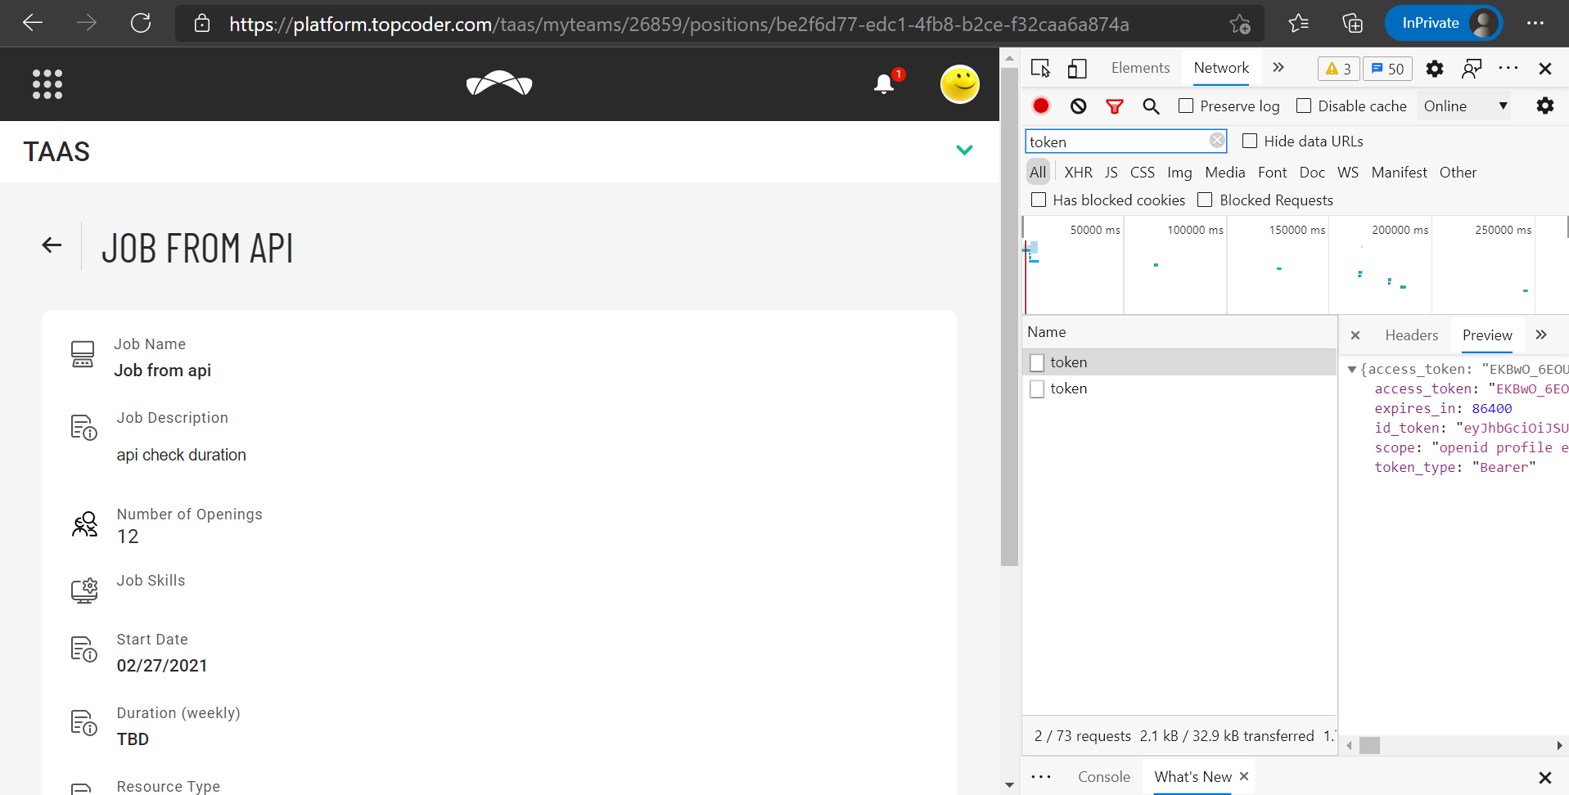Clear the network log

coord(1079,106)
